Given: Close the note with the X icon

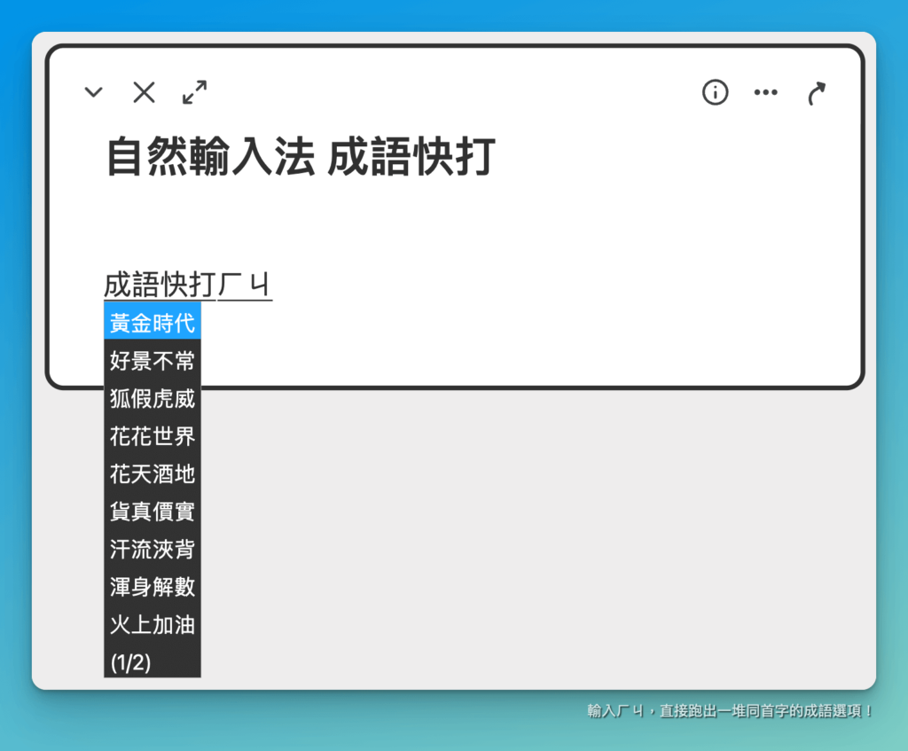Looking at the screenshot, I should 144,92.
